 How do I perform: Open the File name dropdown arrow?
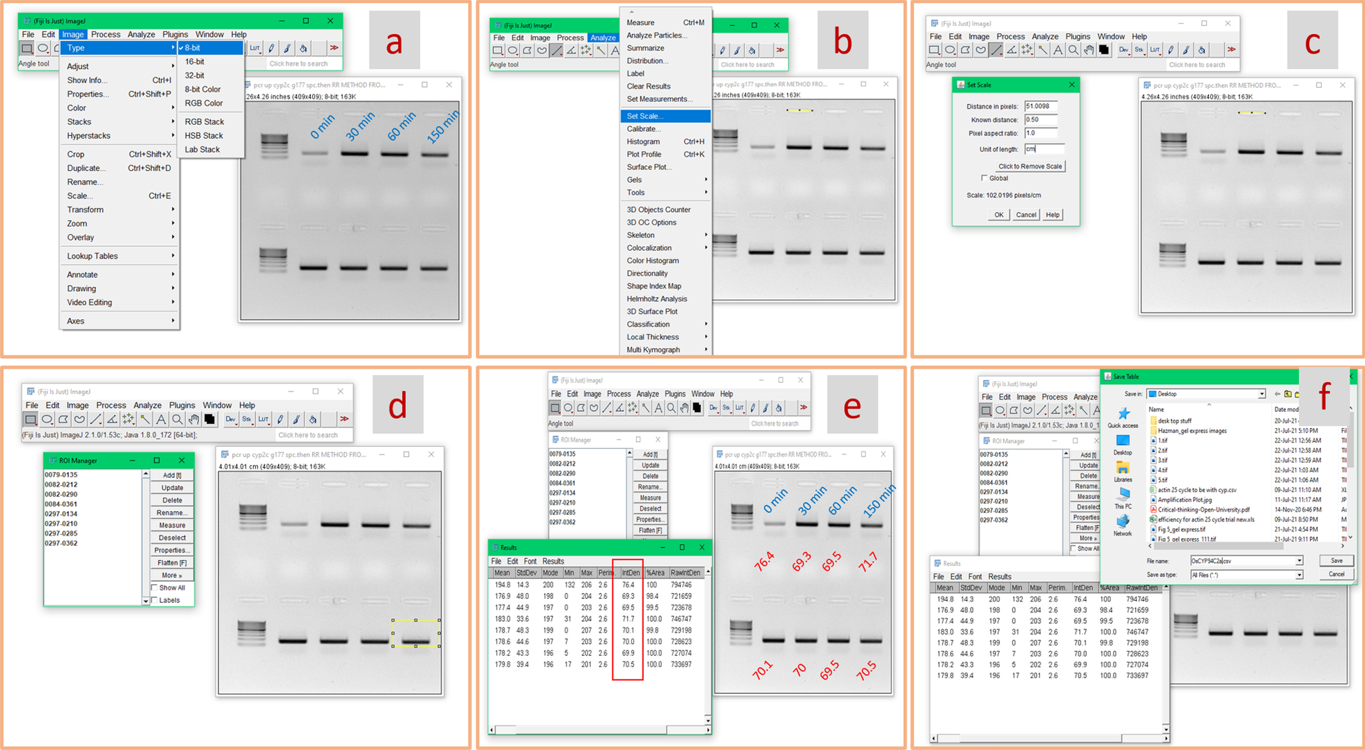(1299, 561)
